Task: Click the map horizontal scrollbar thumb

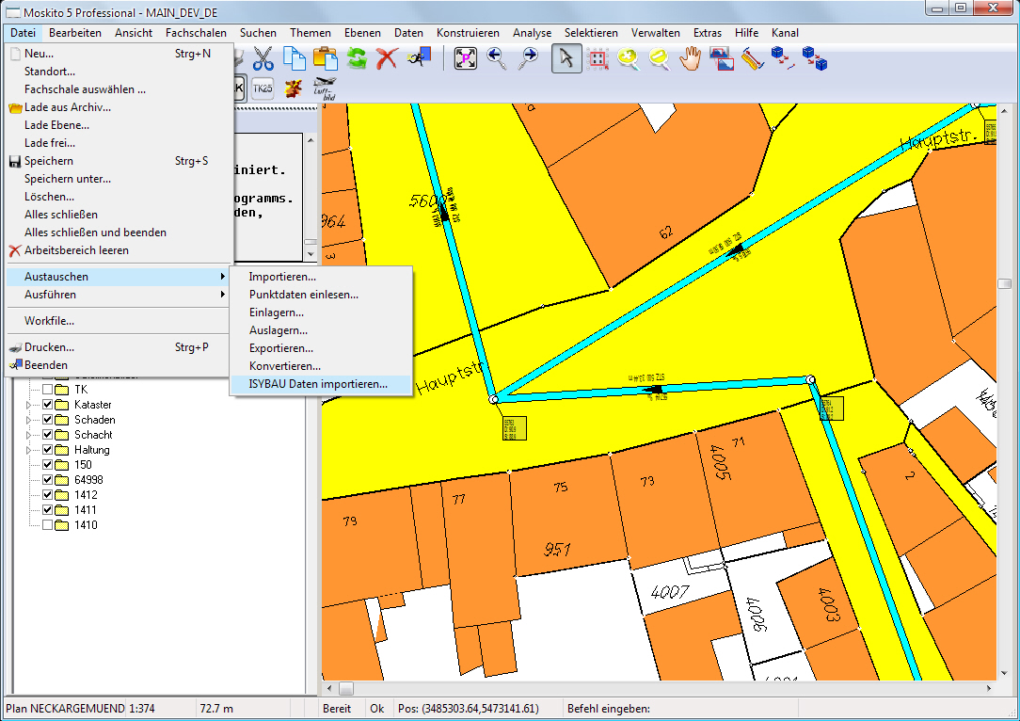Action: pyautogui.click(x=346, y=688)
